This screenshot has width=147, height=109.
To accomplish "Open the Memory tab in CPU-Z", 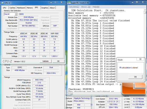I will click(x=30, y=8).
